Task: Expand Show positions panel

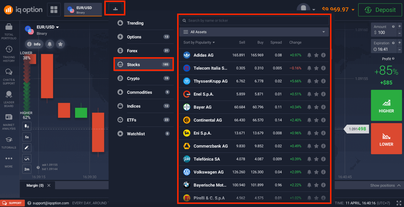Action: 385,185
